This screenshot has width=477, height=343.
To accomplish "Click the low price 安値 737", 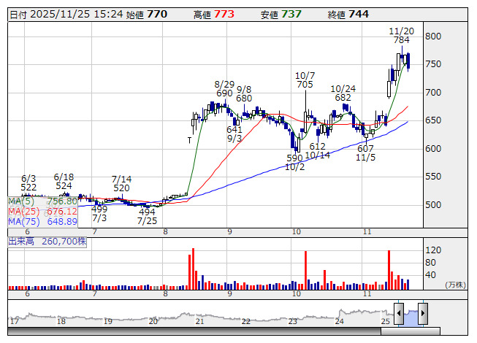I will click(281, 15).
